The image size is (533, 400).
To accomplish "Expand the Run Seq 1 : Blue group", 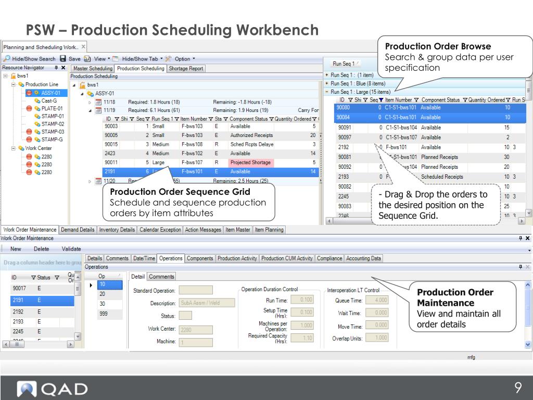I will click(x=327, y=83).
